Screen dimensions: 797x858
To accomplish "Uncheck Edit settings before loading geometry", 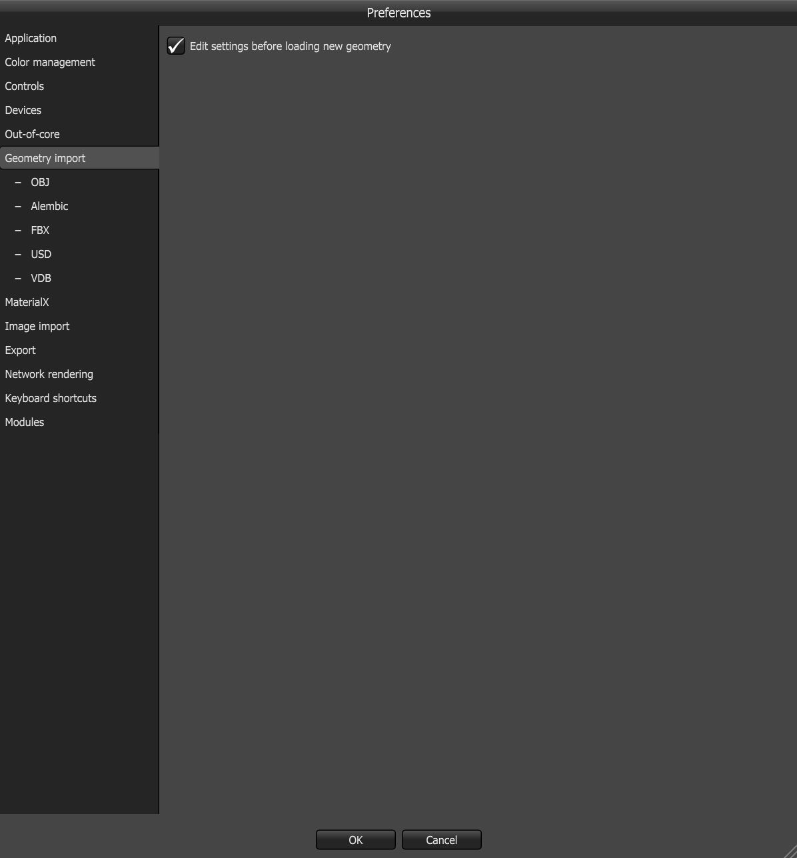I will [x=176, y=46].
